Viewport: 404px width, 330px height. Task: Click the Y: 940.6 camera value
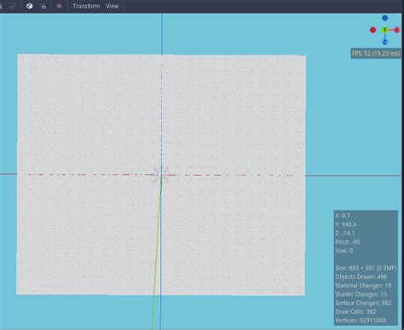[346, 224]
